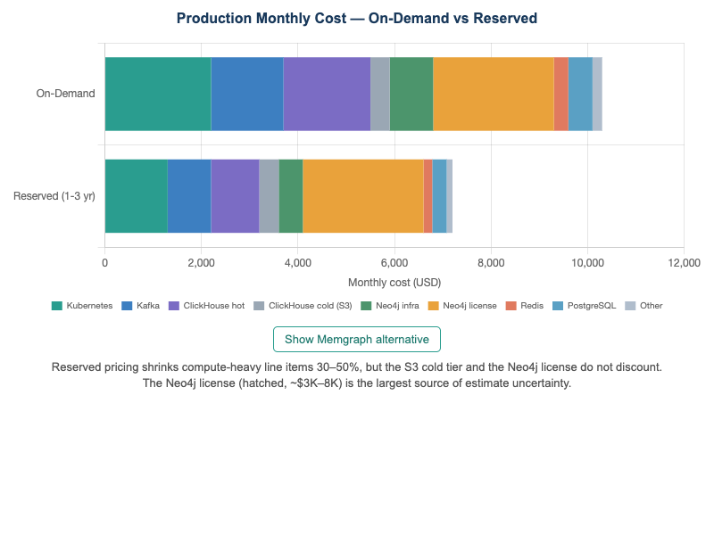Click the chart title Production Monthly Cost

357,18
